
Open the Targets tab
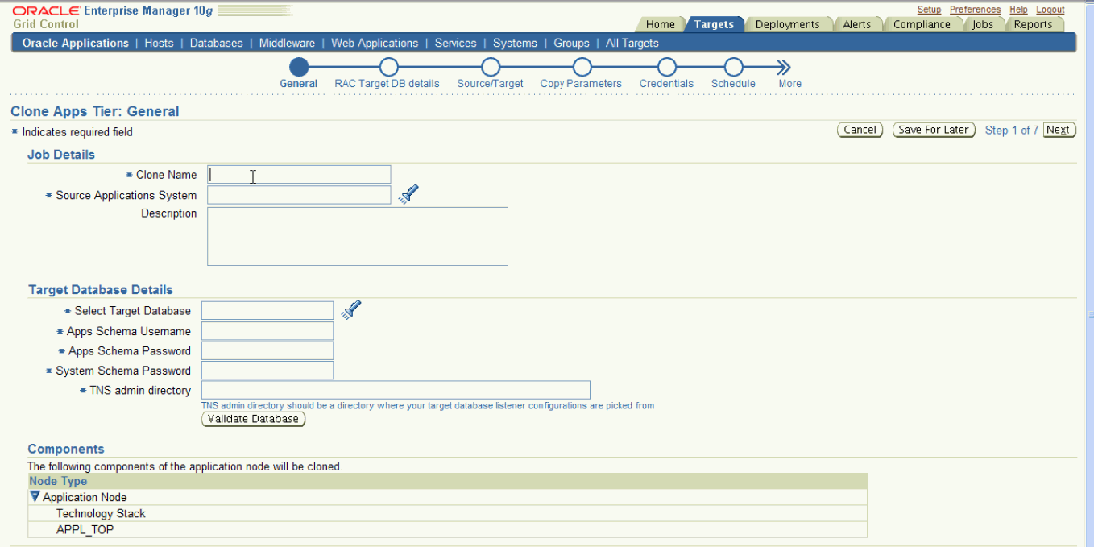pos(714,24)
